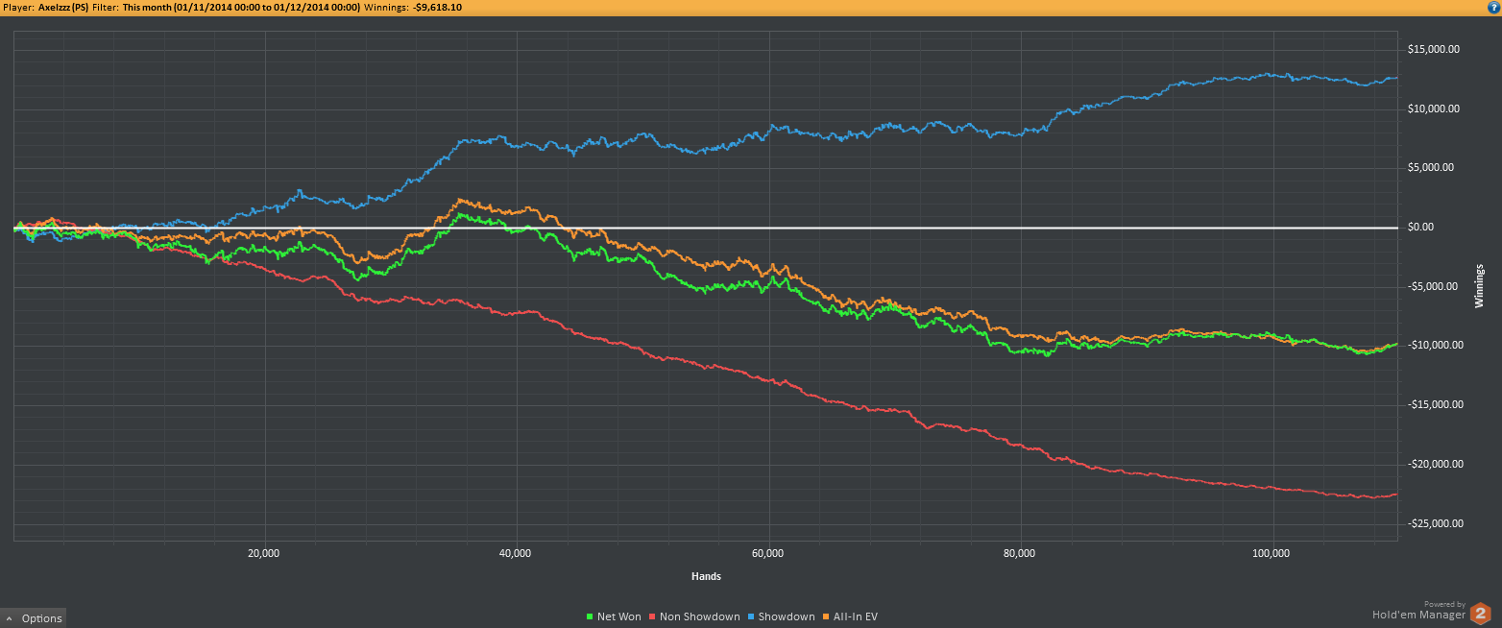This screenshot has height=628, width=1502.
Task: Click the Hold'em Manager text
Action: pyautogui.click(x=1418, y=615)
